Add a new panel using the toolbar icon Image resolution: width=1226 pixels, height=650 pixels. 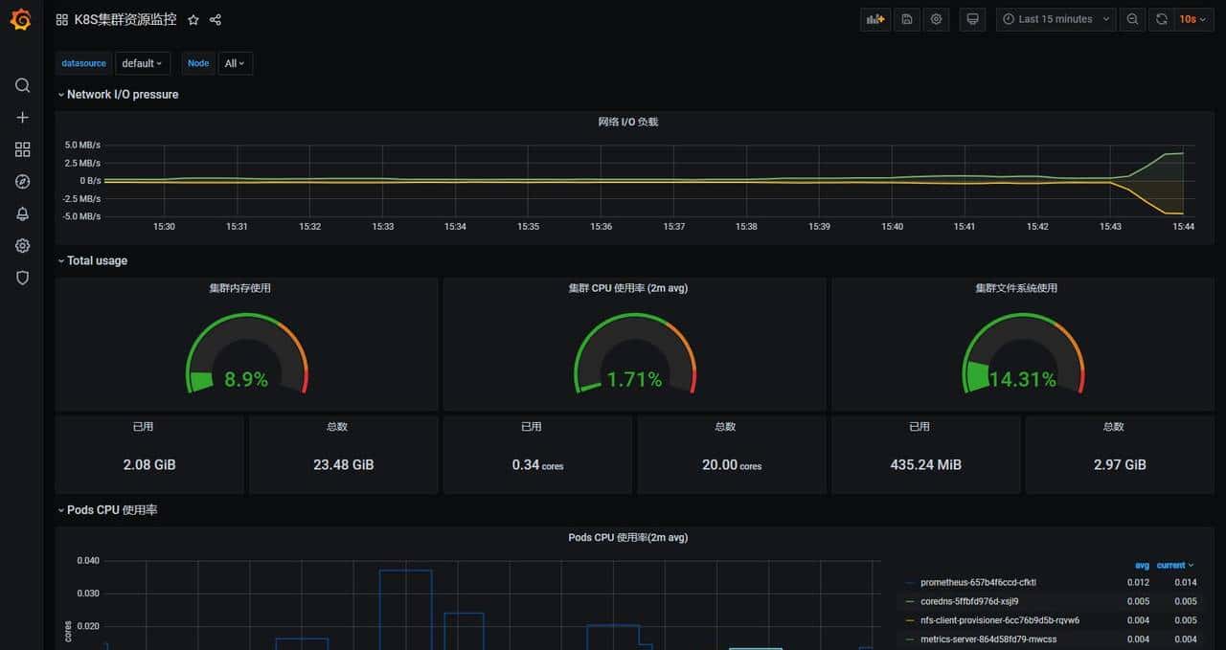coord(874,19)
